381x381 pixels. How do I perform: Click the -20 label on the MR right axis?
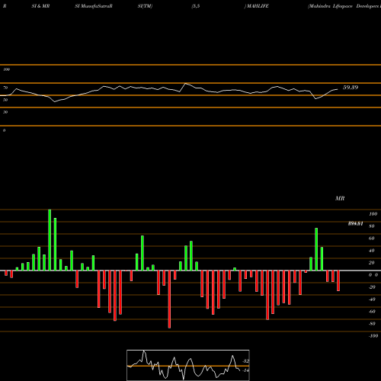tap(372, 287)
